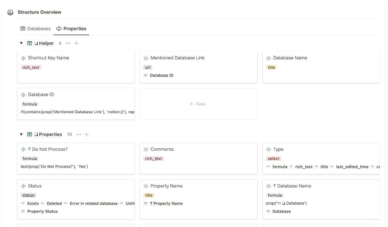Collapse the Properties group

point(21,135)
